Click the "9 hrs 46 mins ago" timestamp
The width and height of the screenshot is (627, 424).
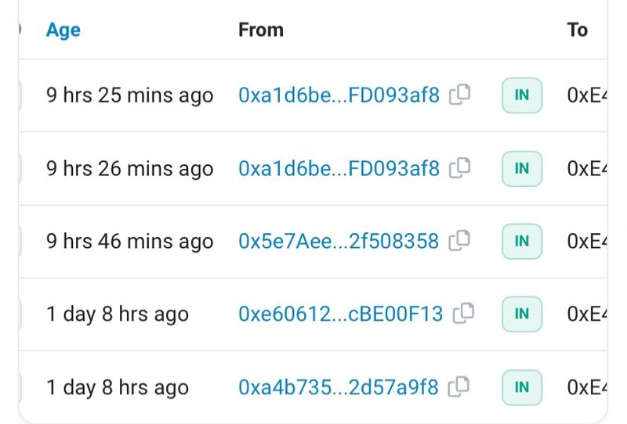pyautogui.click(x=129, y=242)
